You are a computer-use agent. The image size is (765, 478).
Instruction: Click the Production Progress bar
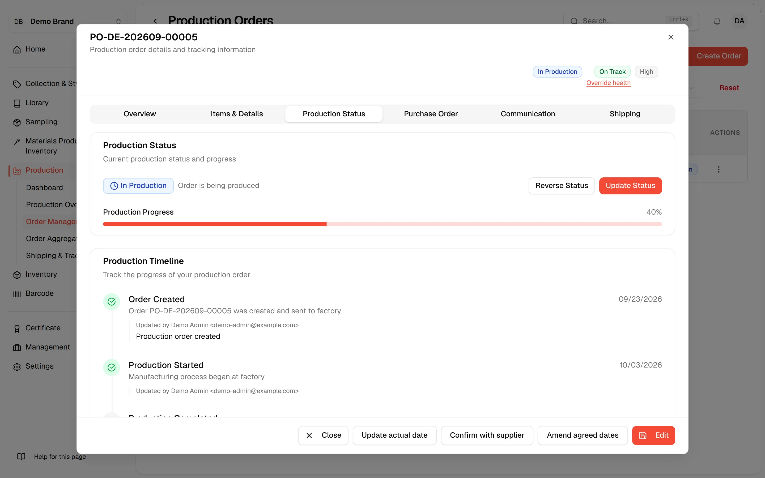(382, 224)
